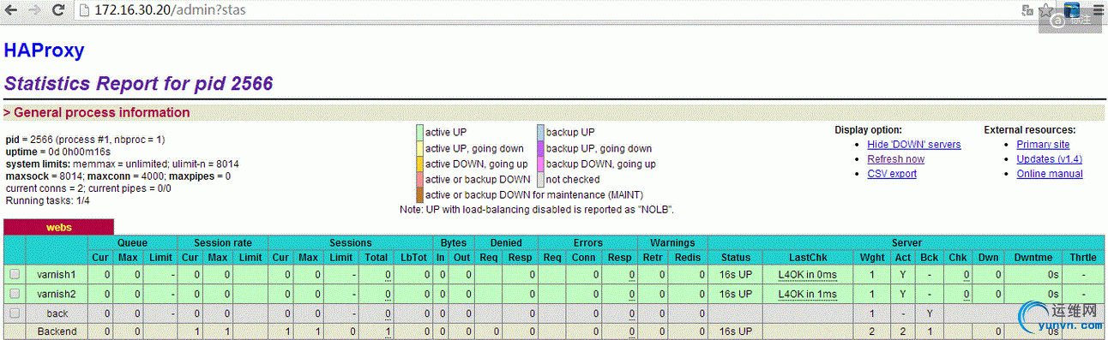Click the active DOWN, going up legend box
The height and width of the screenshot is (340, 1108).
click(x=420, y=164)
